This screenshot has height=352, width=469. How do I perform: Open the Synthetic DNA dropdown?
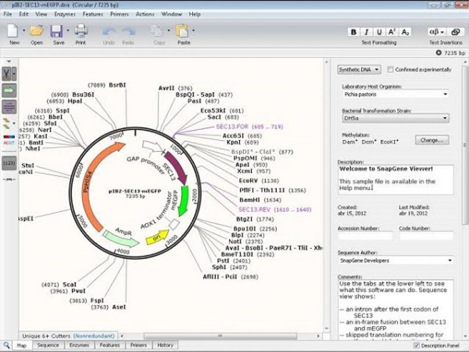click(x=359, y=70)
